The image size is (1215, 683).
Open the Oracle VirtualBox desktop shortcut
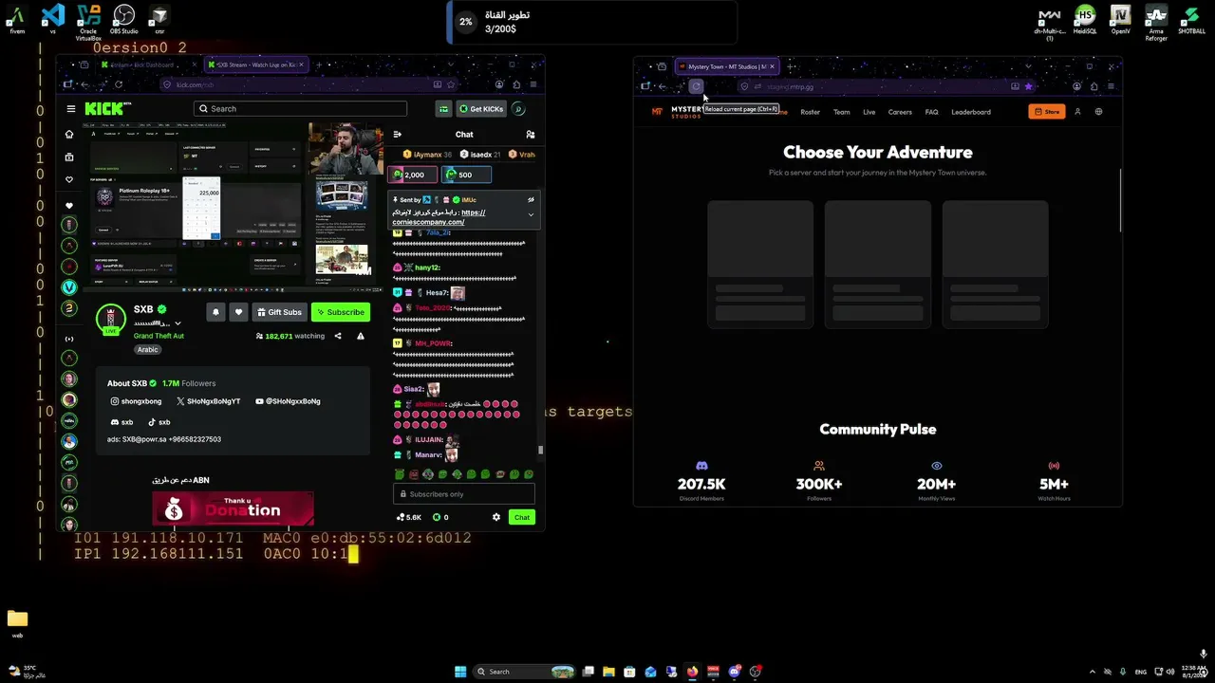pos(88,21)
